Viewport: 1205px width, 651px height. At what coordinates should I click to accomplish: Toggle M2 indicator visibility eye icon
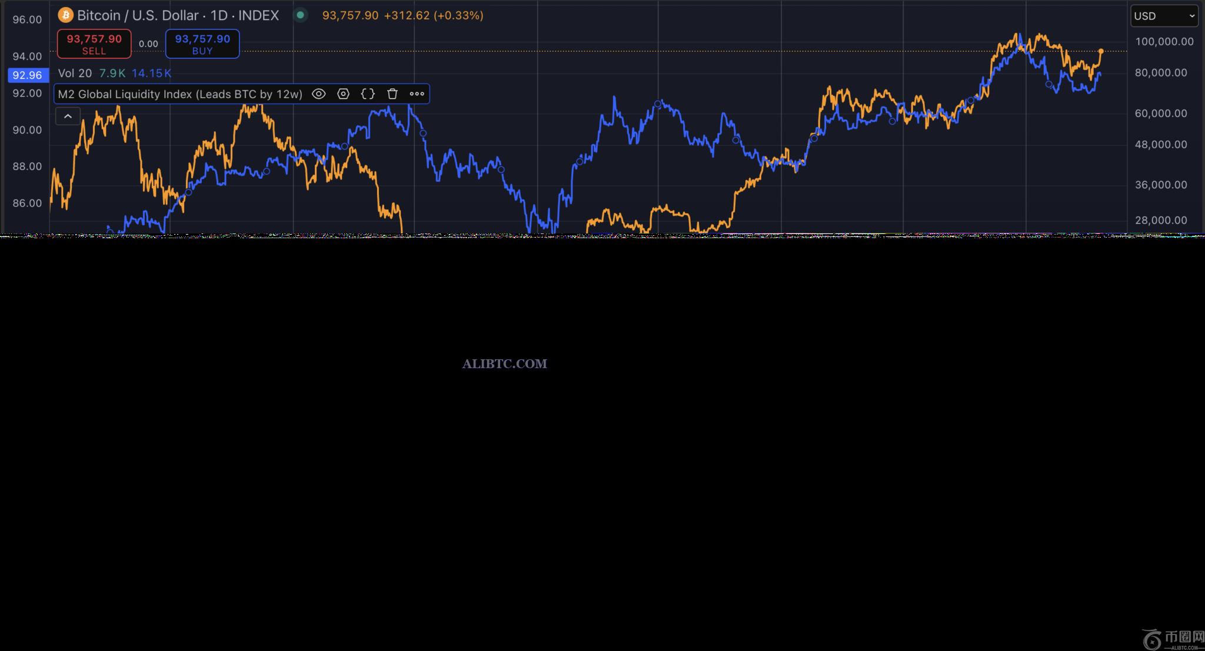318,94
